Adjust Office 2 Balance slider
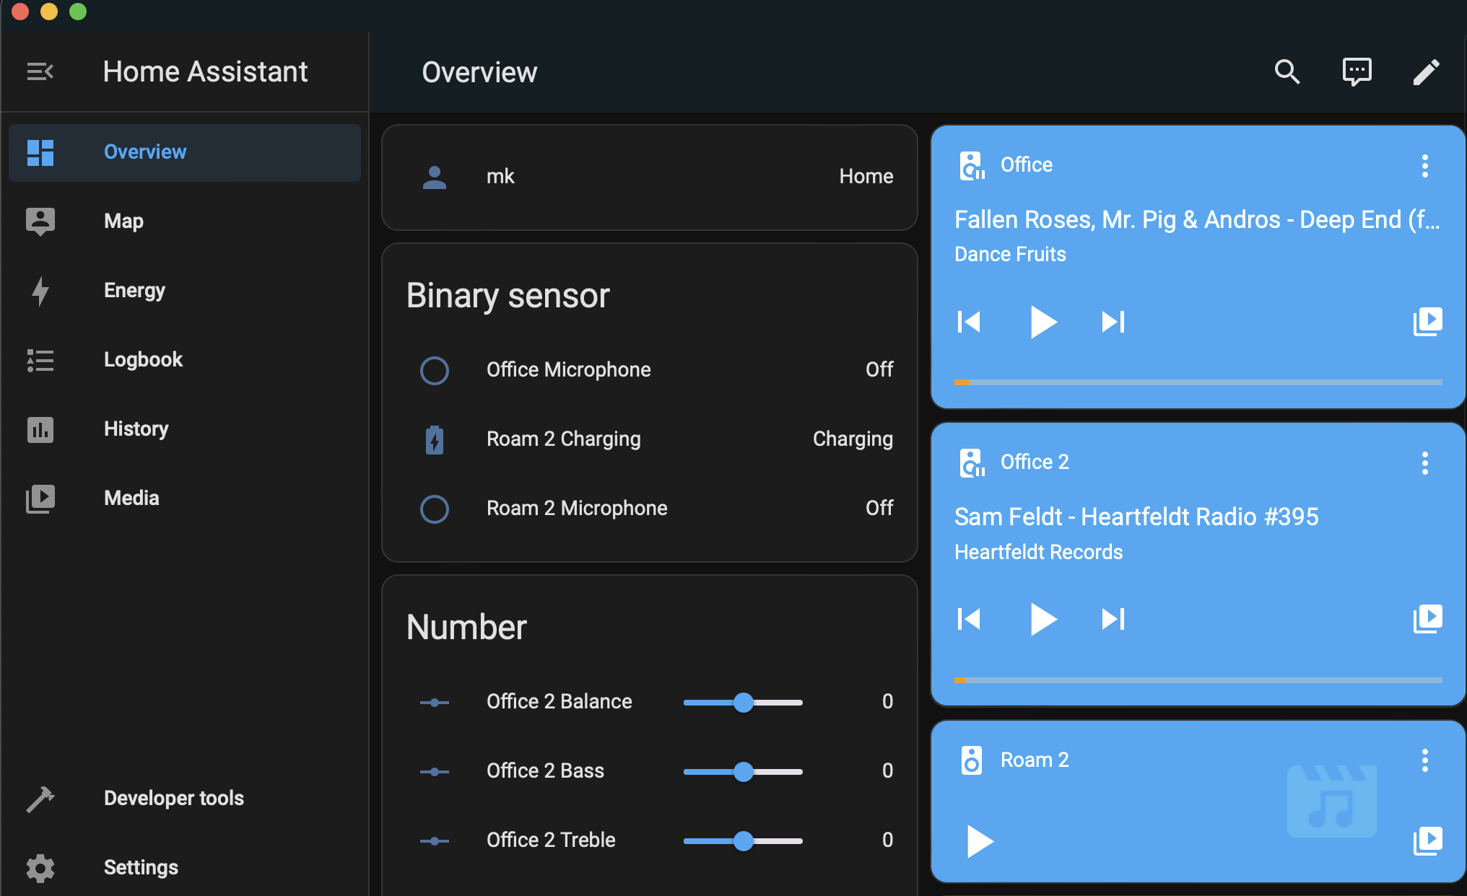 tap(744, 701)
